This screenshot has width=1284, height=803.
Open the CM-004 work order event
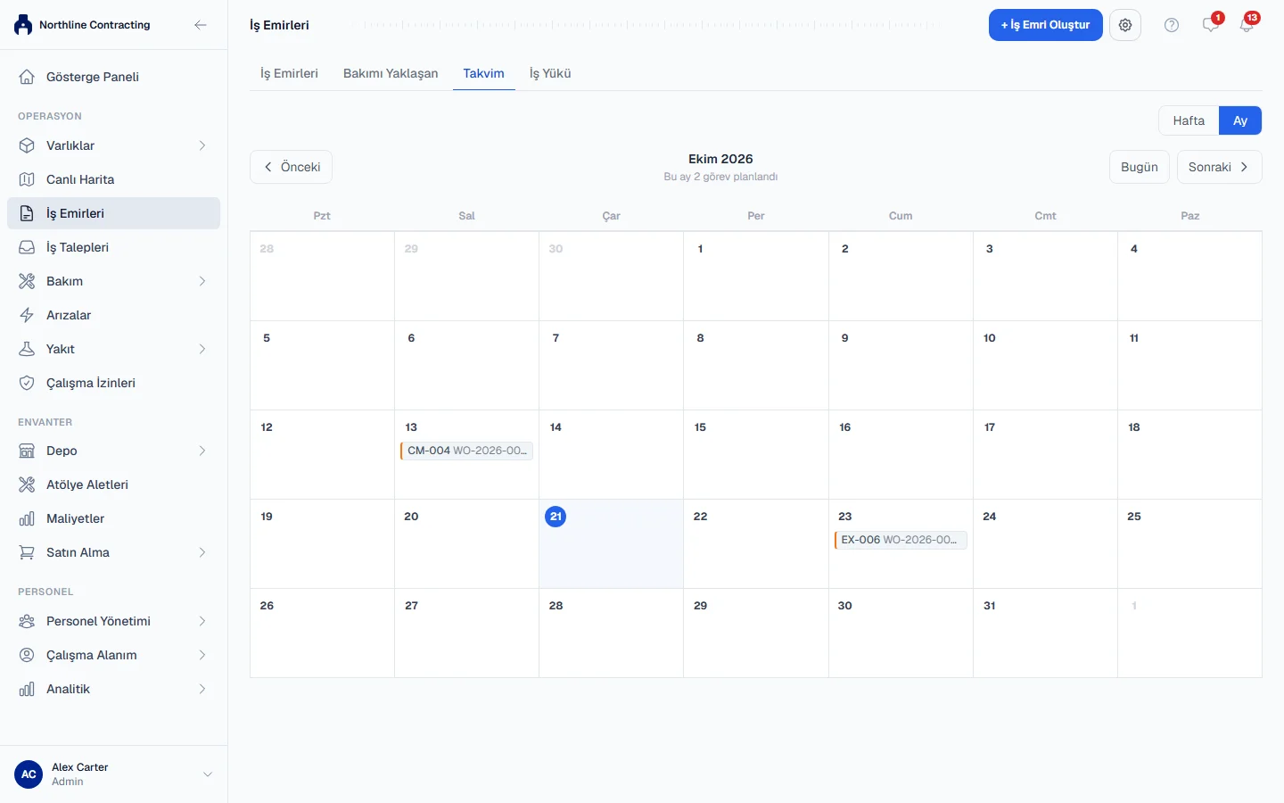point(466,451)
